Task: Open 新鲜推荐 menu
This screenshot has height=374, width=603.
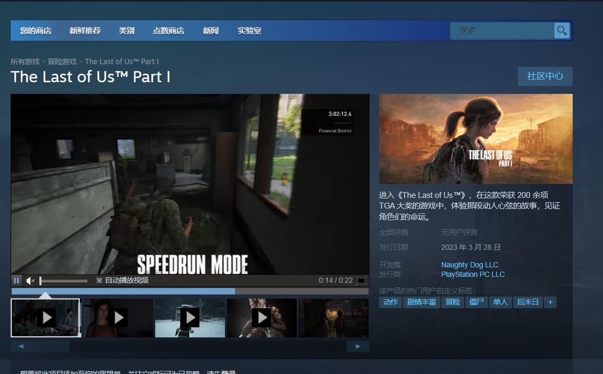Action: (x=85, y=31)
